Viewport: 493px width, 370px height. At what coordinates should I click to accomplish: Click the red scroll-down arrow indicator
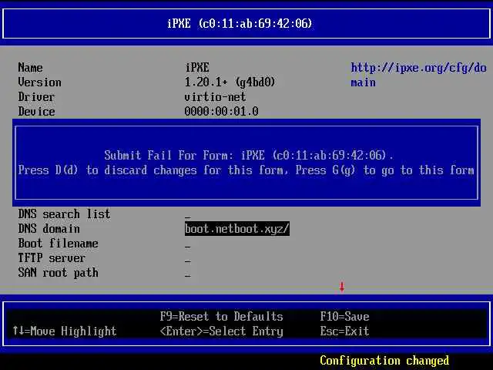[x=342, y=287]
